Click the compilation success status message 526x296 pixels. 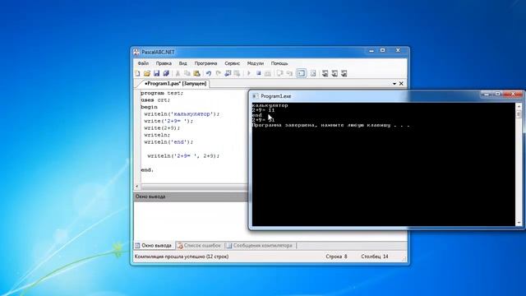tap(182, 257)
